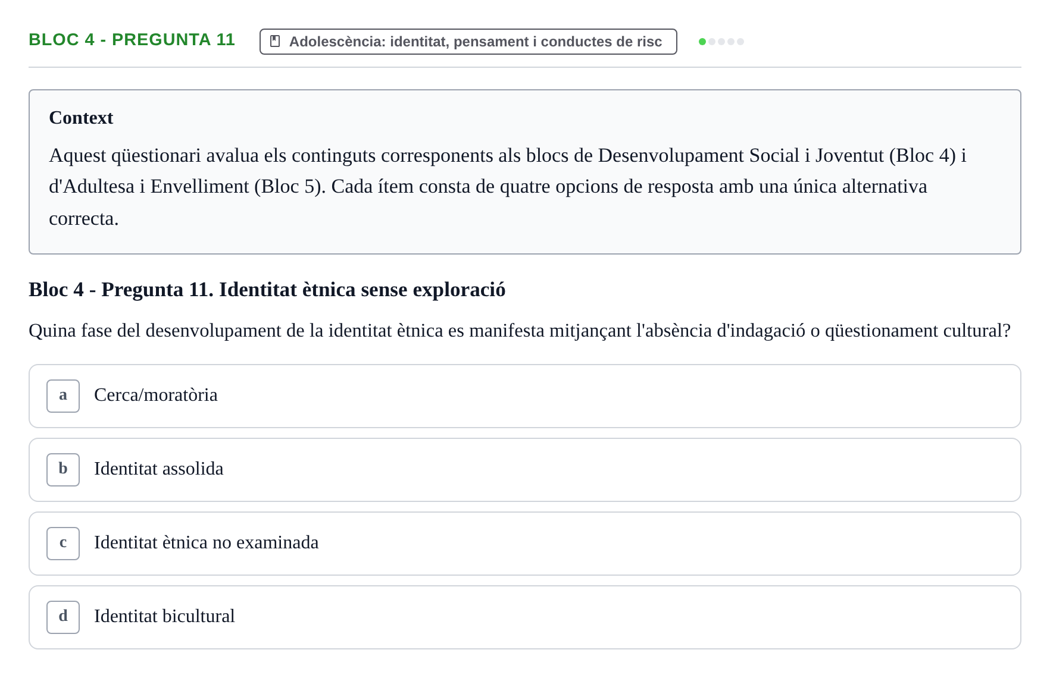Screen dimensions: 1050x678
Task: Select option a Cerca/moratòria
Action: click(x=524, y=396)
